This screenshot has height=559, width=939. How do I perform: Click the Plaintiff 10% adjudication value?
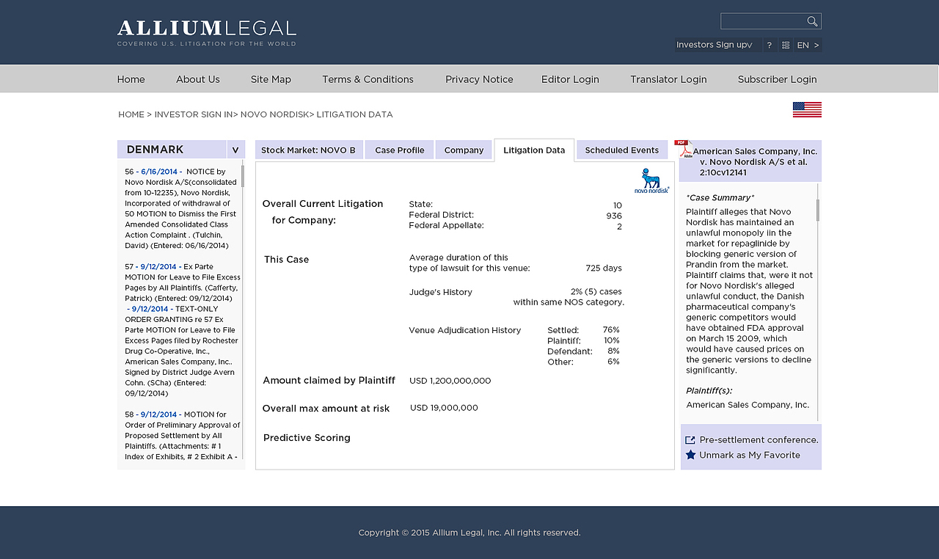pos(612,340)
